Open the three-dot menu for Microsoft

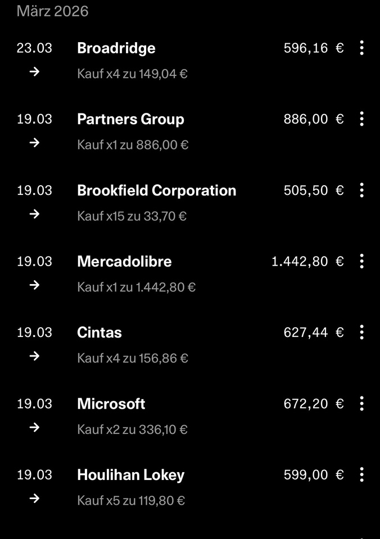[x=361, y=404]
